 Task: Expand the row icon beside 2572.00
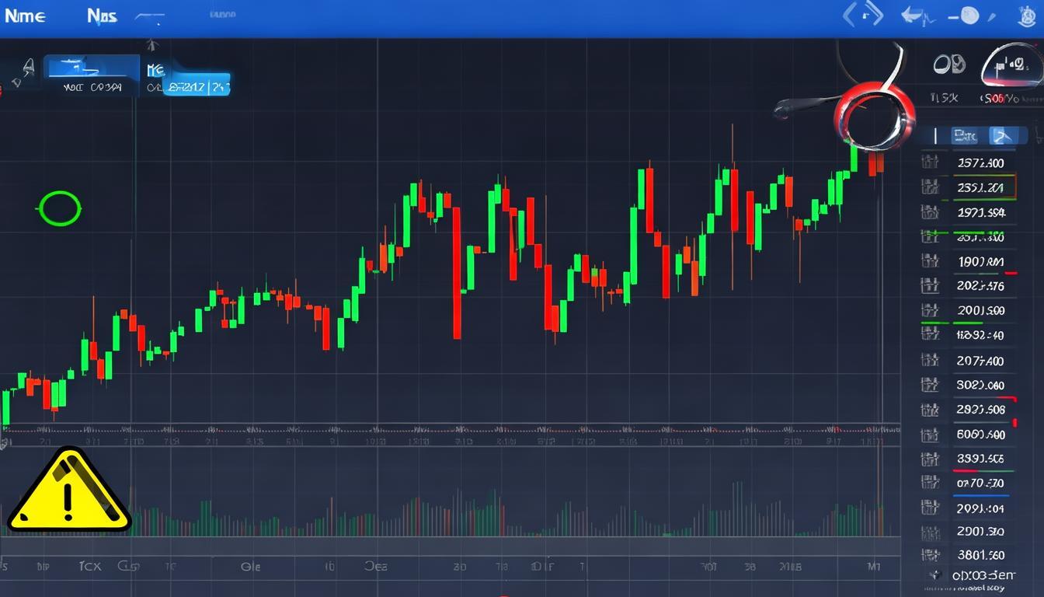pyautogui.click(x=928, y=162)
